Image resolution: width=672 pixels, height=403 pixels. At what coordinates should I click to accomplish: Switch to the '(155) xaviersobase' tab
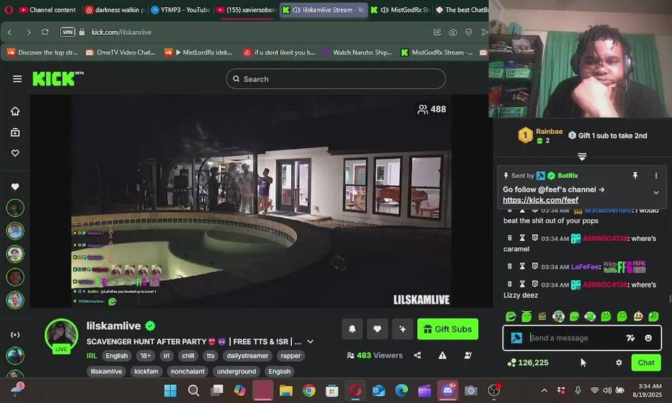point(246,10)
